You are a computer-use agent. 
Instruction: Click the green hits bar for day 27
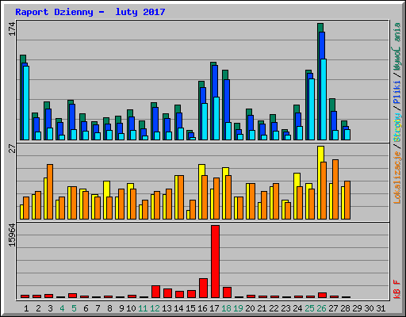click(332, 105)
